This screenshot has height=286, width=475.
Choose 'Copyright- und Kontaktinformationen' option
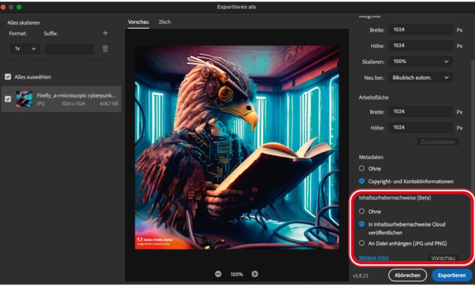[362, 181]
